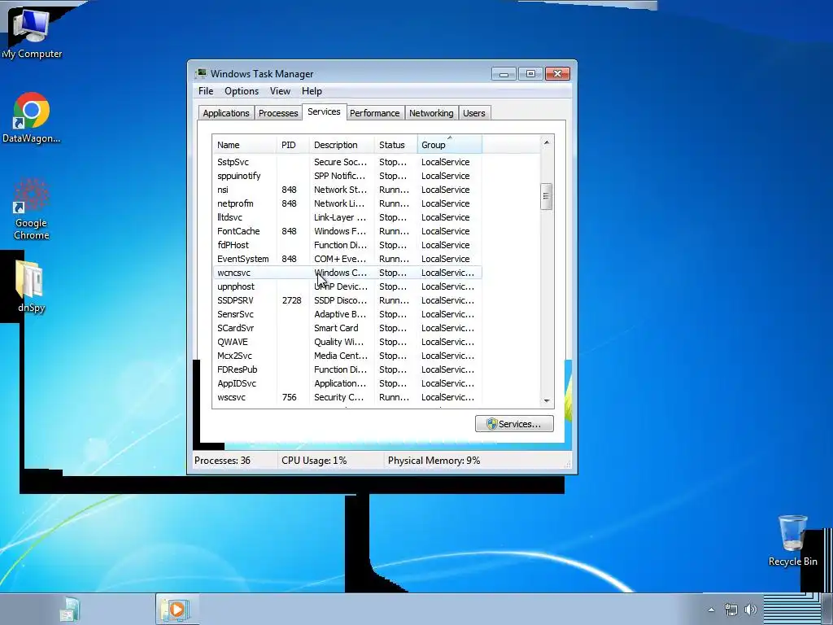Viewport: 833px width, 625px height.
Task: Click the taskbar document program icon
Action: [70, 609]
